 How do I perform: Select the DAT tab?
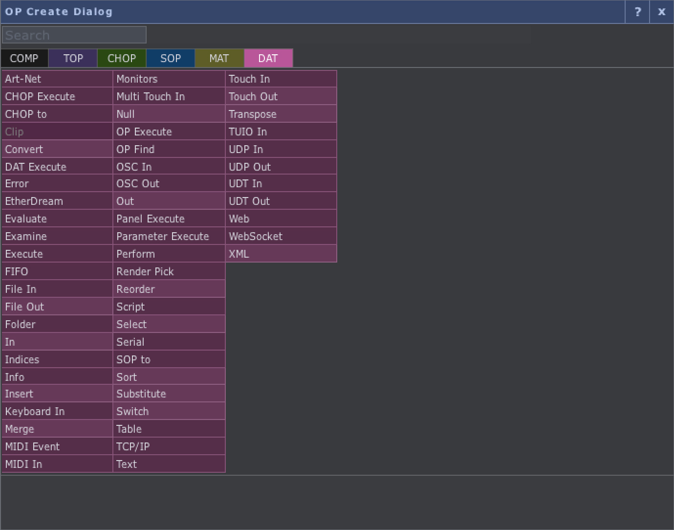tap(268, 58)
